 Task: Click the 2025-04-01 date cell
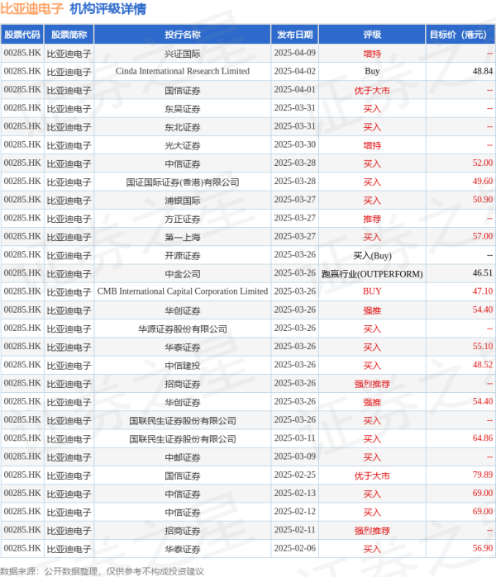point(295,90)
